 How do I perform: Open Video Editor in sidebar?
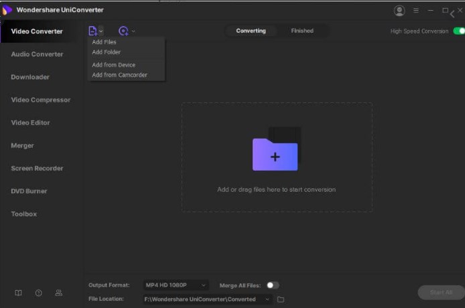[30, 122]
